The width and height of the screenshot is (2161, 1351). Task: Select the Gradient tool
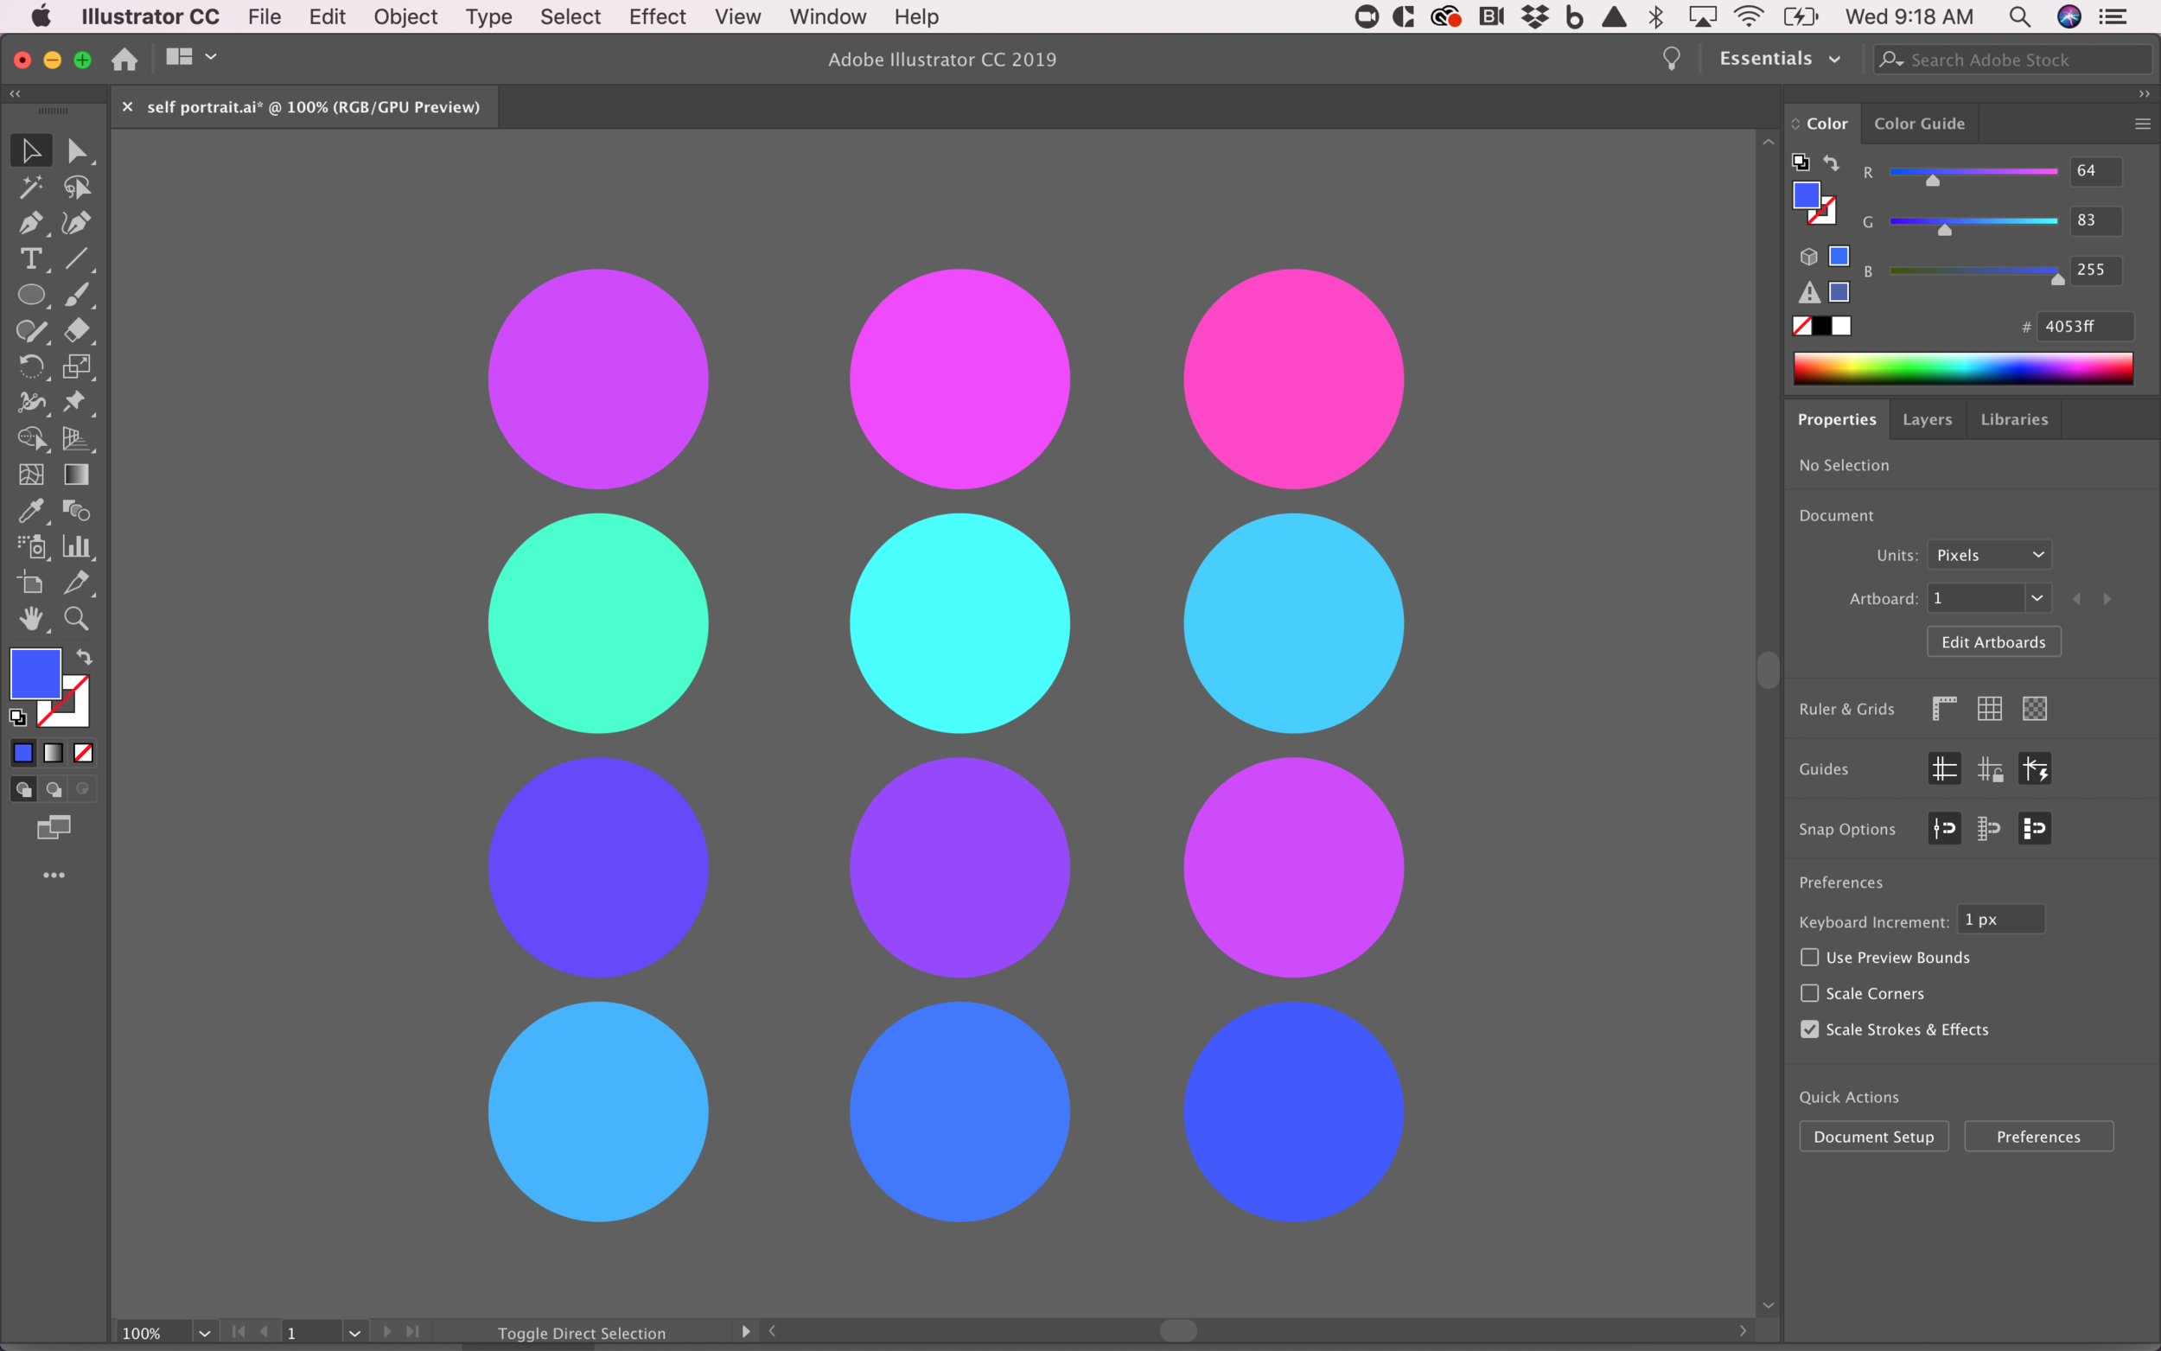click(76, 475)
